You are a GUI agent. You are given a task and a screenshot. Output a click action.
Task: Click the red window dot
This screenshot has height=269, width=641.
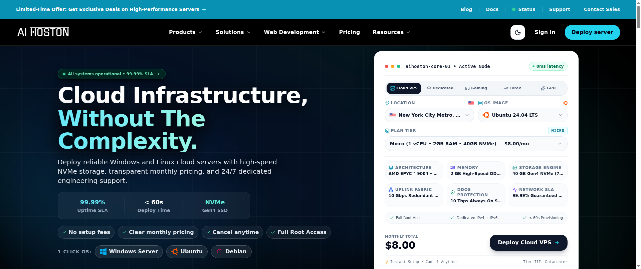point(387,66)
